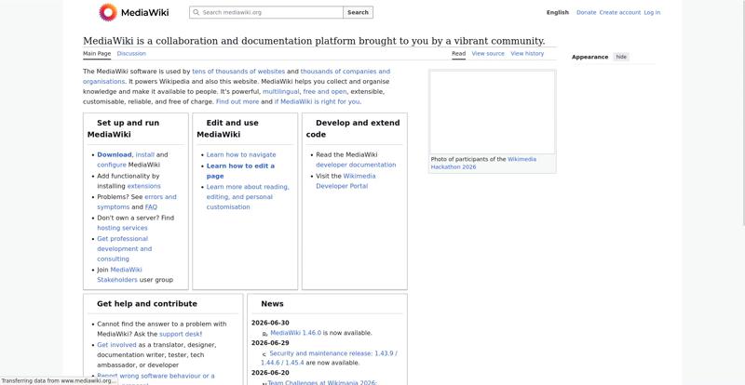Open Security and maintenance release link

[x=329, y=358]
